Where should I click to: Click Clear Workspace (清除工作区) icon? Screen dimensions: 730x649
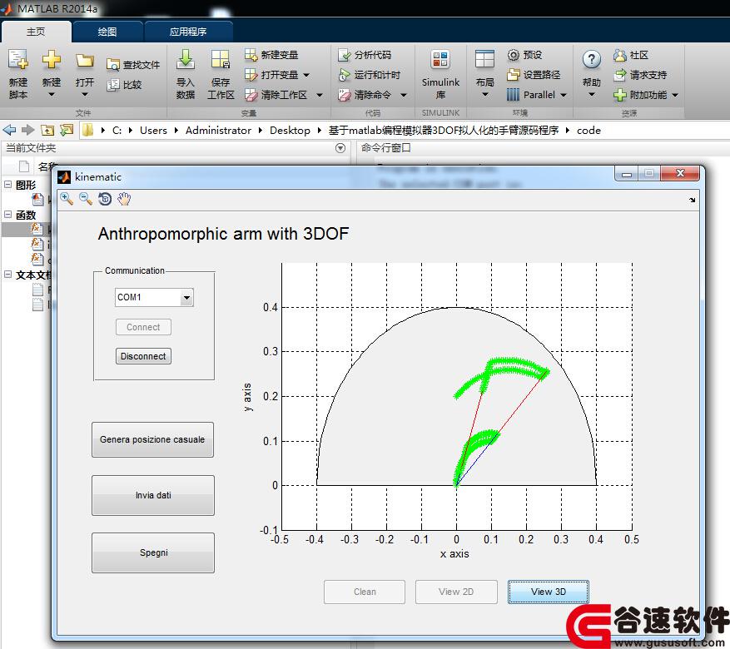pos(251,95)
